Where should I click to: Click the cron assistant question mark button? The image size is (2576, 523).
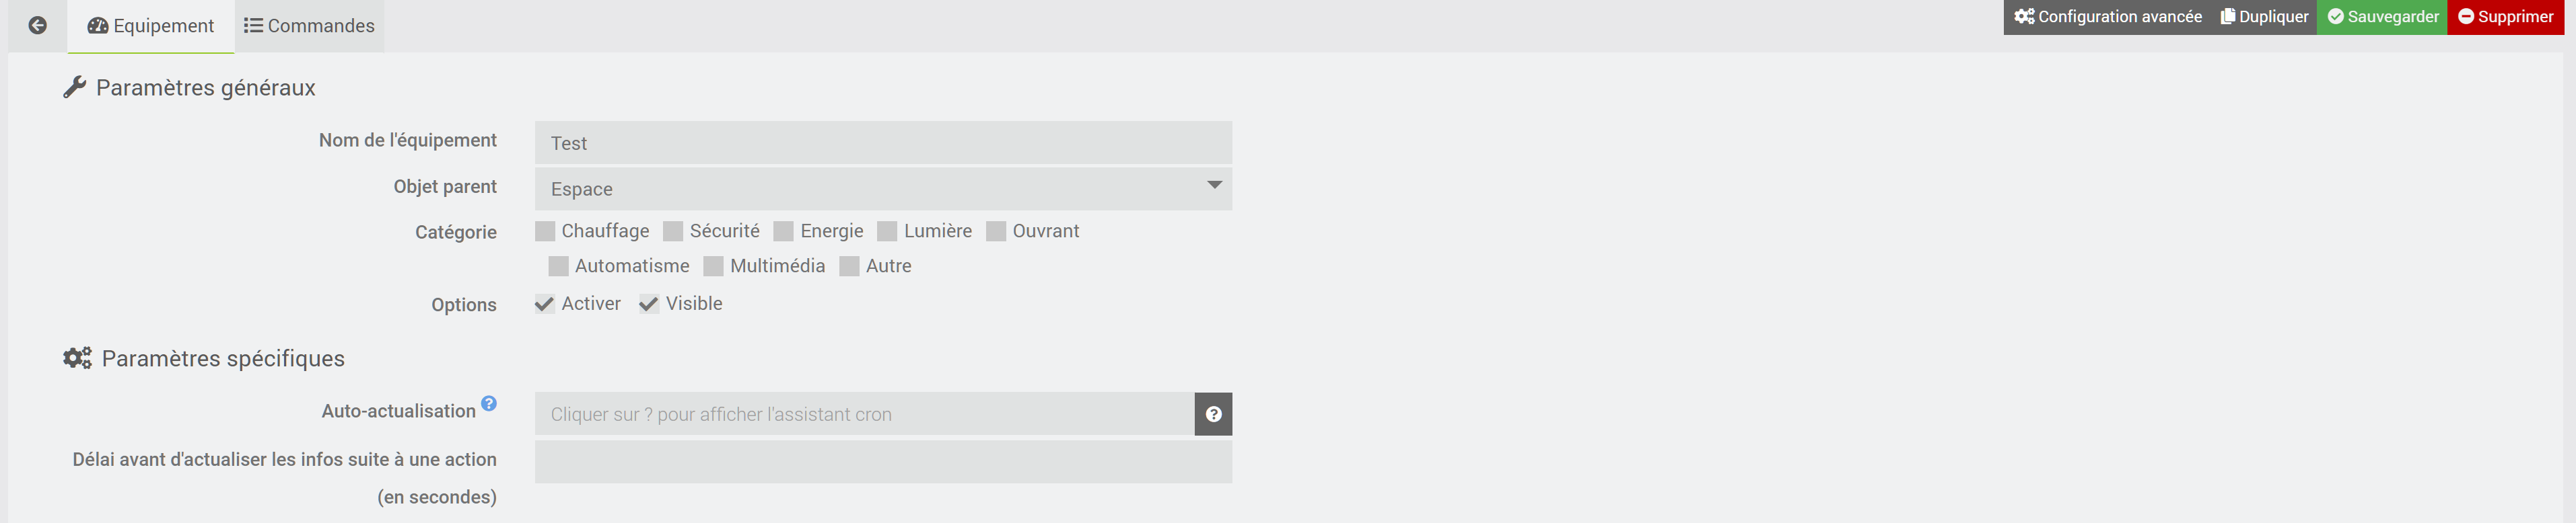click(1212, 414)
